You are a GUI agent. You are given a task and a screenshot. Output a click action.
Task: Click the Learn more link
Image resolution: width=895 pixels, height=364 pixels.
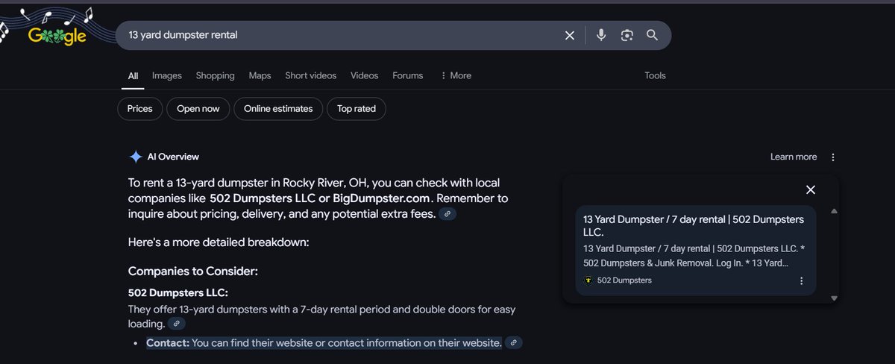(x=794, y=157)
